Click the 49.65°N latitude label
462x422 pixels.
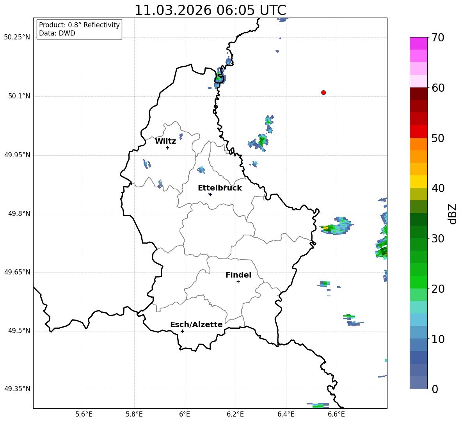pyautogui.click(x=17, y=272)
